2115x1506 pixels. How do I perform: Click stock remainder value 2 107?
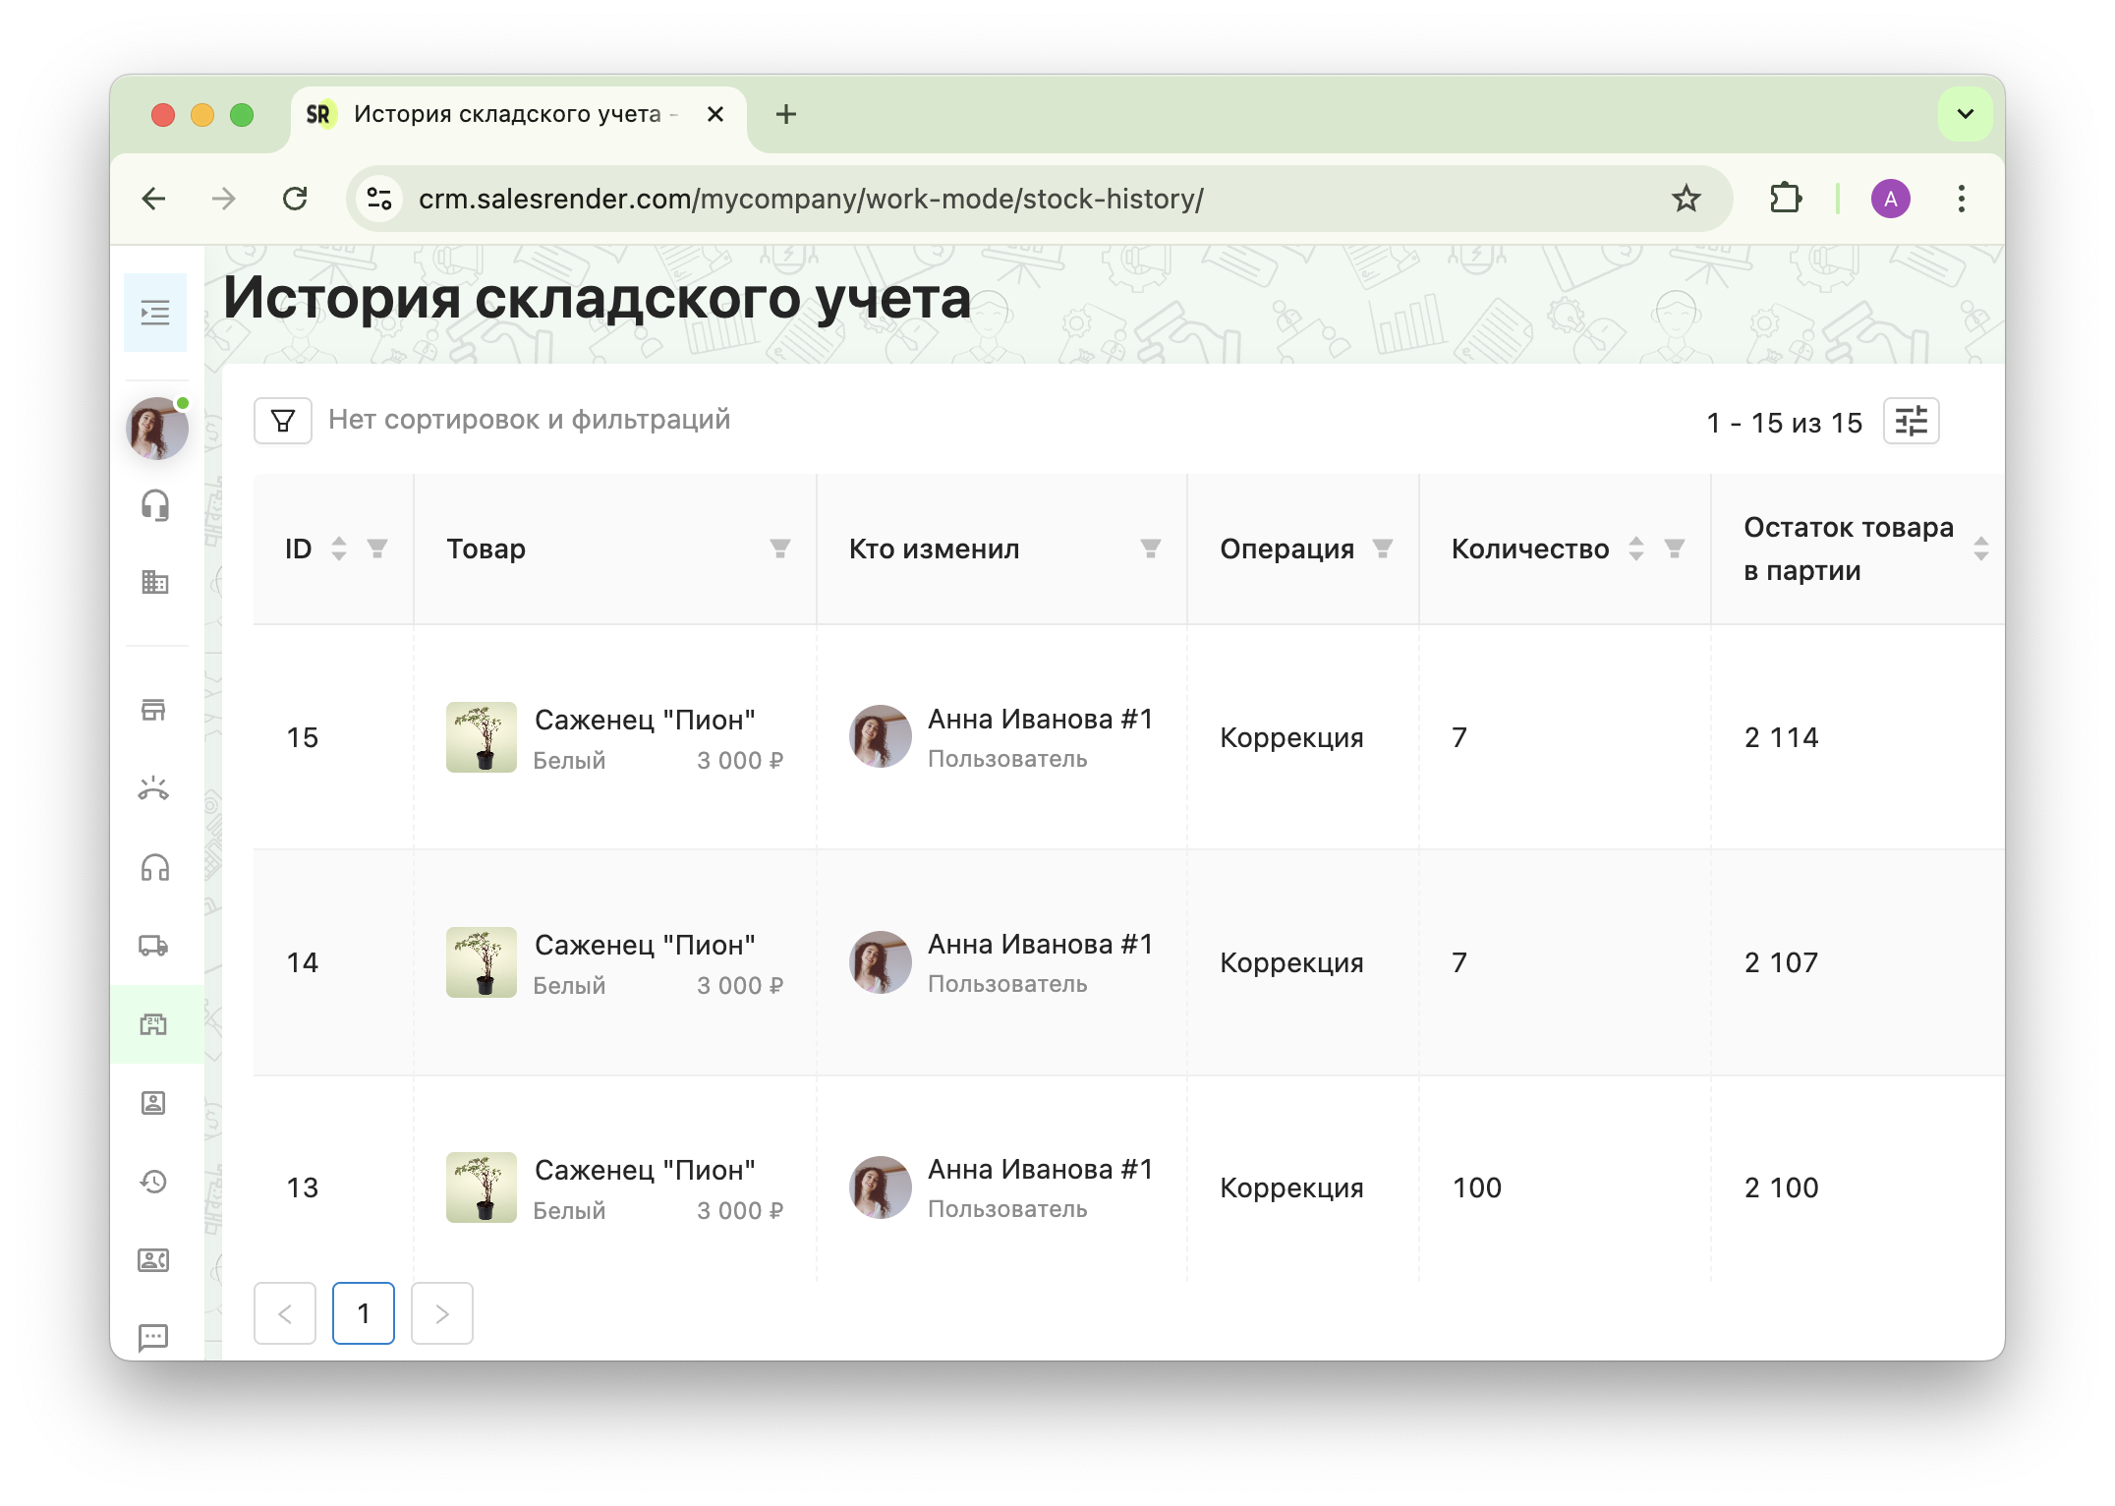click(x=1781, y=962)
